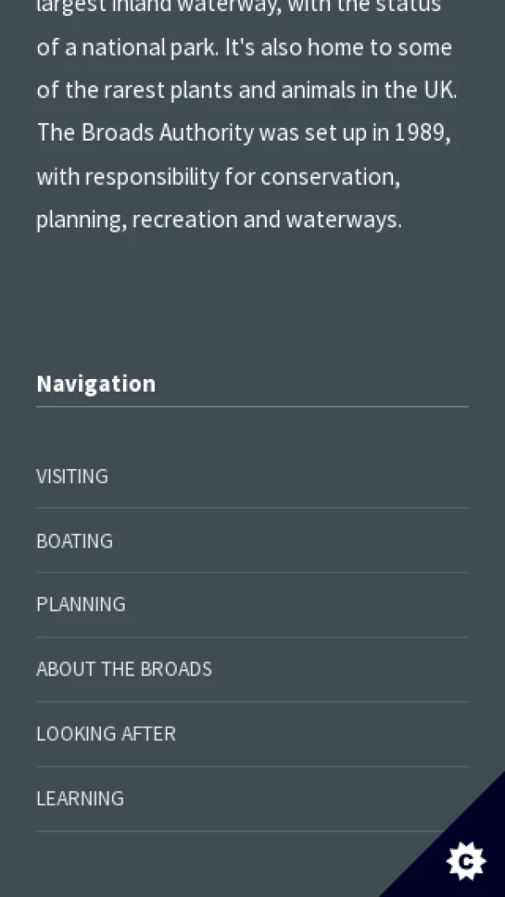Click the bold Navigation heading
The image size is (505, 897).
pyautogui.click(x=96, y=384)
